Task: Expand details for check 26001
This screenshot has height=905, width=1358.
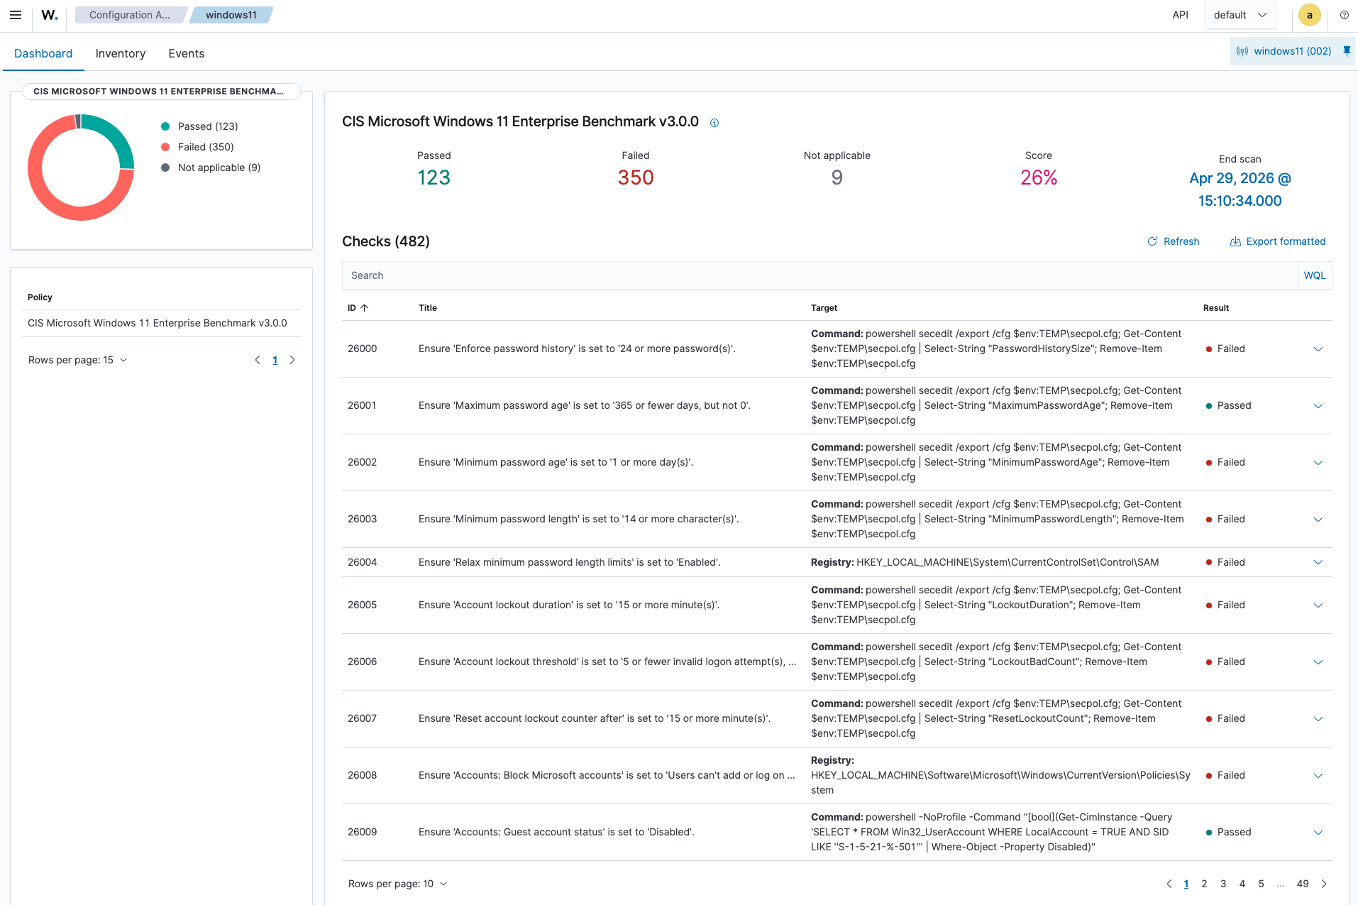Action: [x=1318, y=406]
